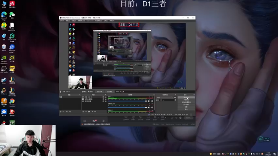Image resolution: width=278 pixels, height=156 pixels.
Task: Open GeForce Experience desktop shortcut
Action: [x=4, y=59]
